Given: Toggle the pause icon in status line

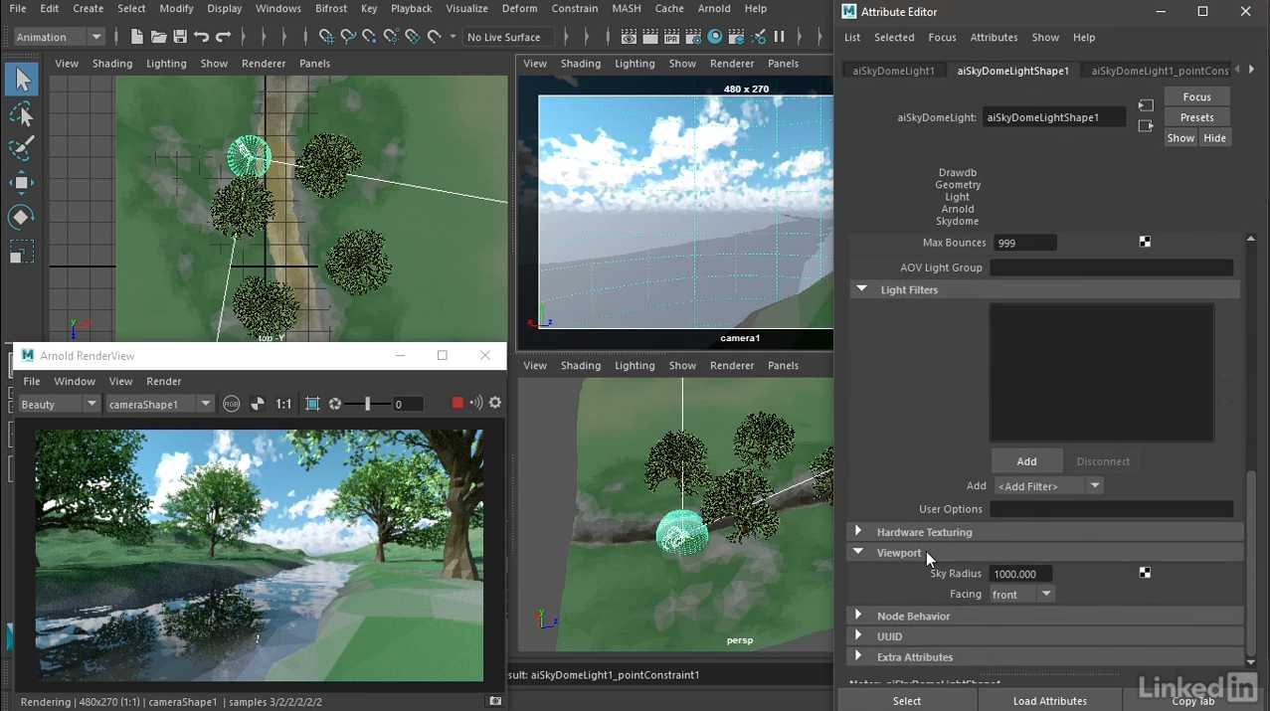Looking at the screenshot, I should [780, 37].
